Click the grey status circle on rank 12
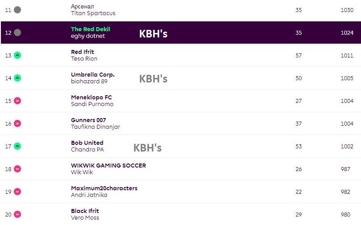 [x=17, y=33]
